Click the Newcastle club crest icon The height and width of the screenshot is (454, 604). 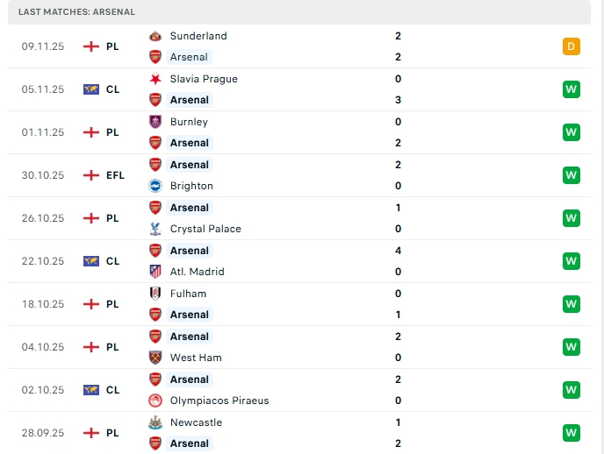click(x=155, y=422)
